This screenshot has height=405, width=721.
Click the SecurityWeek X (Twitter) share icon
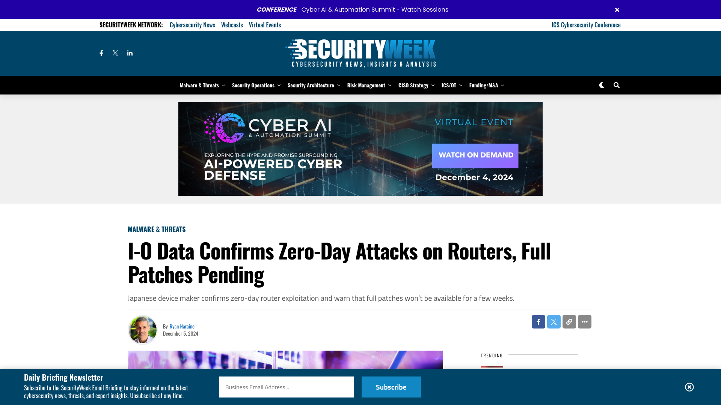(554, 321)
